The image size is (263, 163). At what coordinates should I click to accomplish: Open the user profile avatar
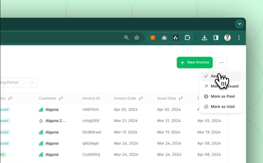click(227, 38)
